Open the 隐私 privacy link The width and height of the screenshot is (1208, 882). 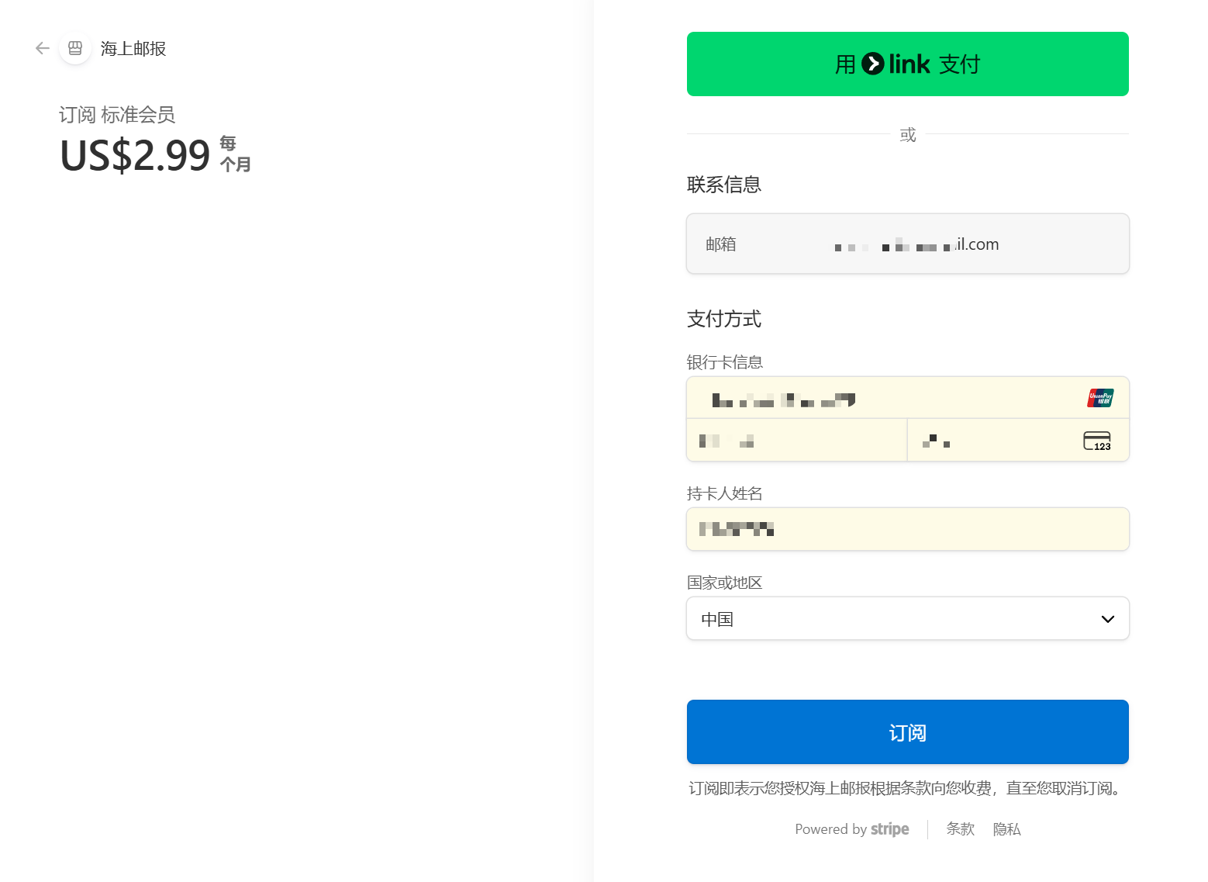[x=1006, y=829]
